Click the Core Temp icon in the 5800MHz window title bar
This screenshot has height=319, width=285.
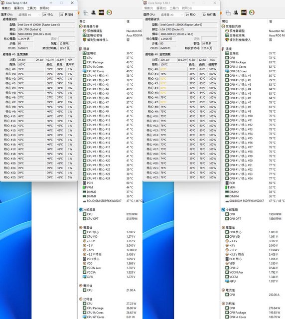click(x=2, y=3)
